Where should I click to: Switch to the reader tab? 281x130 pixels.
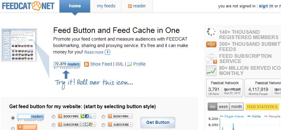tap(137, 6)
